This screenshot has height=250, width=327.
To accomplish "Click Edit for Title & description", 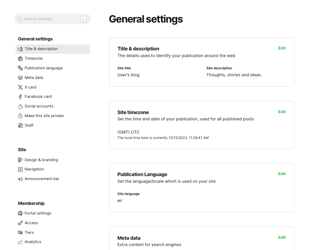I will 282,48.
